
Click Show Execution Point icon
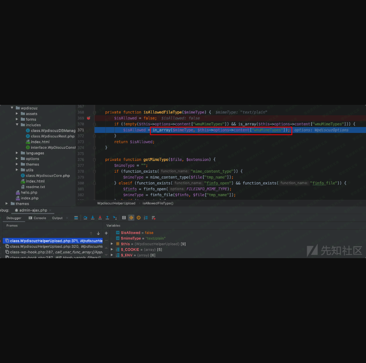point(76,218)
